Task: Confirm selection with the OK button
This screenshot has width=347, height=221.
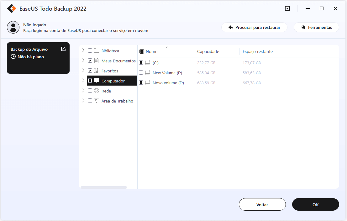Action: pos(315,204)
